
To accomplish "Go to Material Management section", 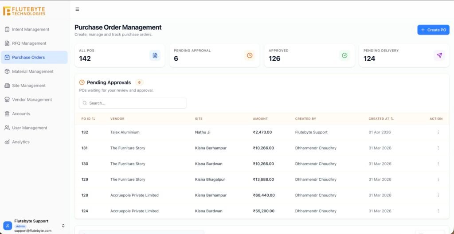I will 34,71.
